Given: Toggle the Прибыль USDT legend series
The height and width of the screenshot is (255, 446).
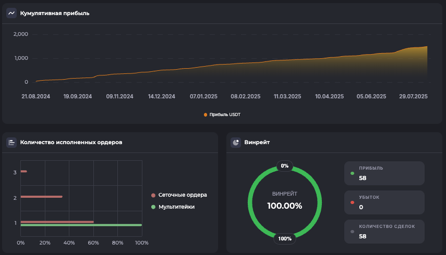Looking at the screenshot, I should pyautogui.click(x=222, y=114).
